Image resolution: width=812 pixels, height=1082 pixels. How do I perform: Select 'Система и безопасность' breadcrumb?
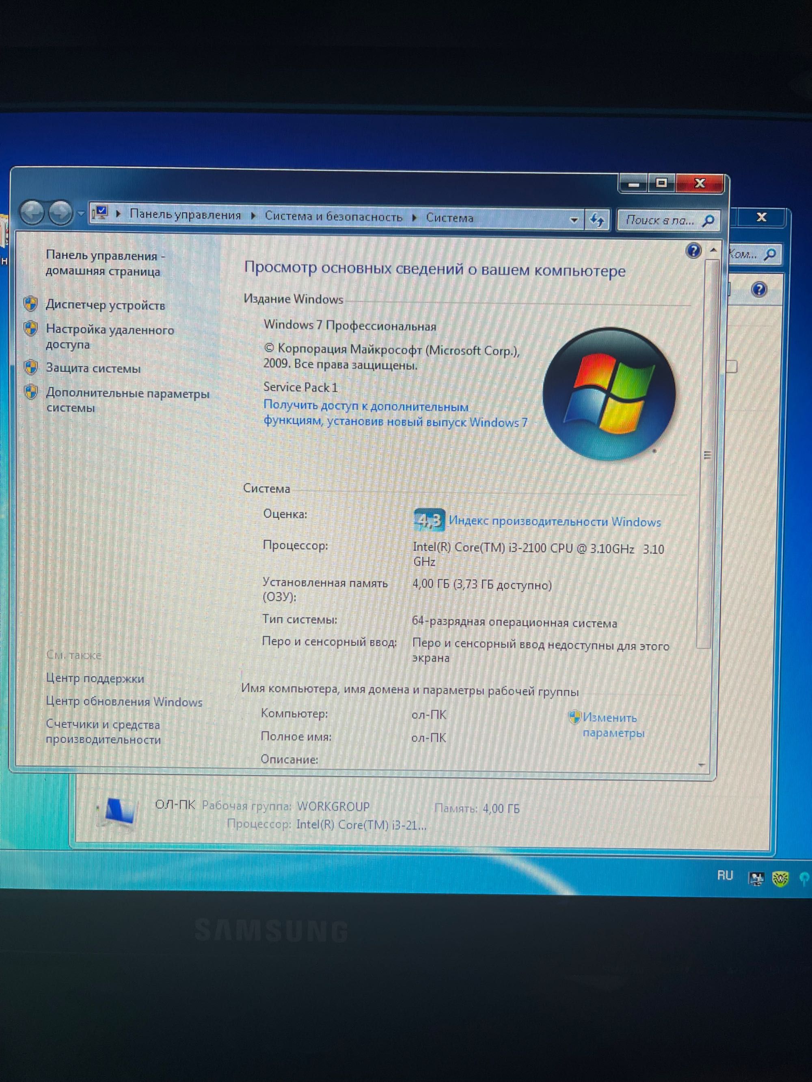(x=333, y=217)
